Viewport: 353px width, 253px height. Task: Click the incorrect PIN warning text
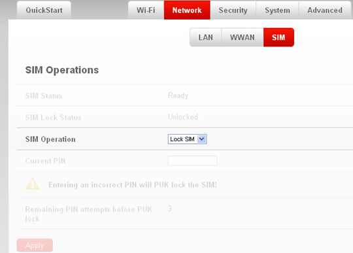[x=133, y=185]
